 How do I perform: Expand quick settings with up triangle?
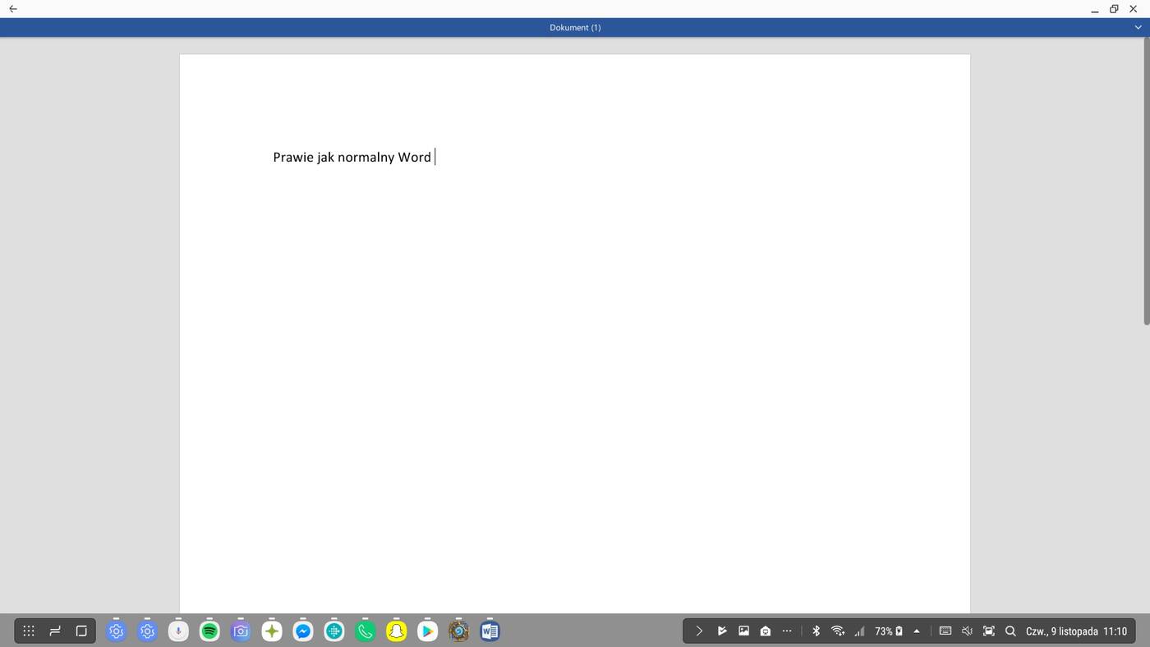coord(917,631)
